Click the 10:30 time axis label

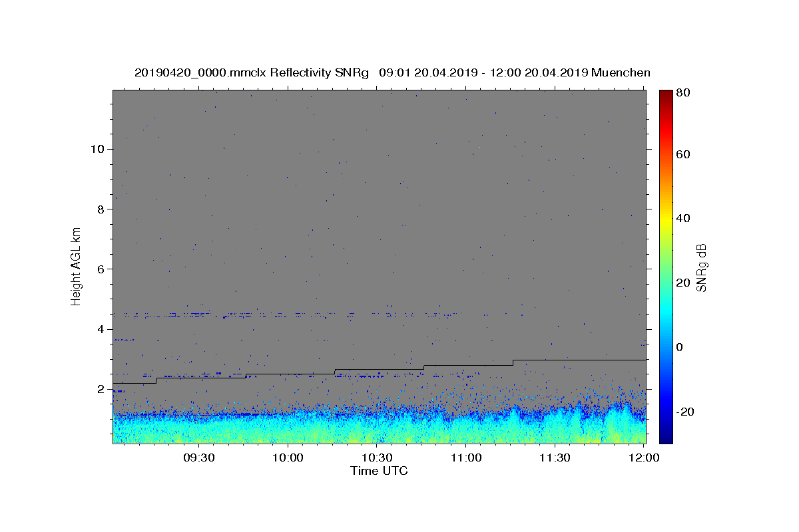377,458
